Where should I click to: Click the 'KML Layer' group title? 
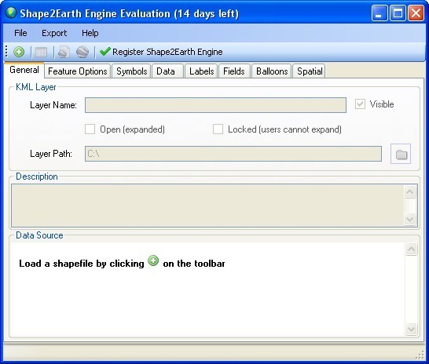click(36, 87)
